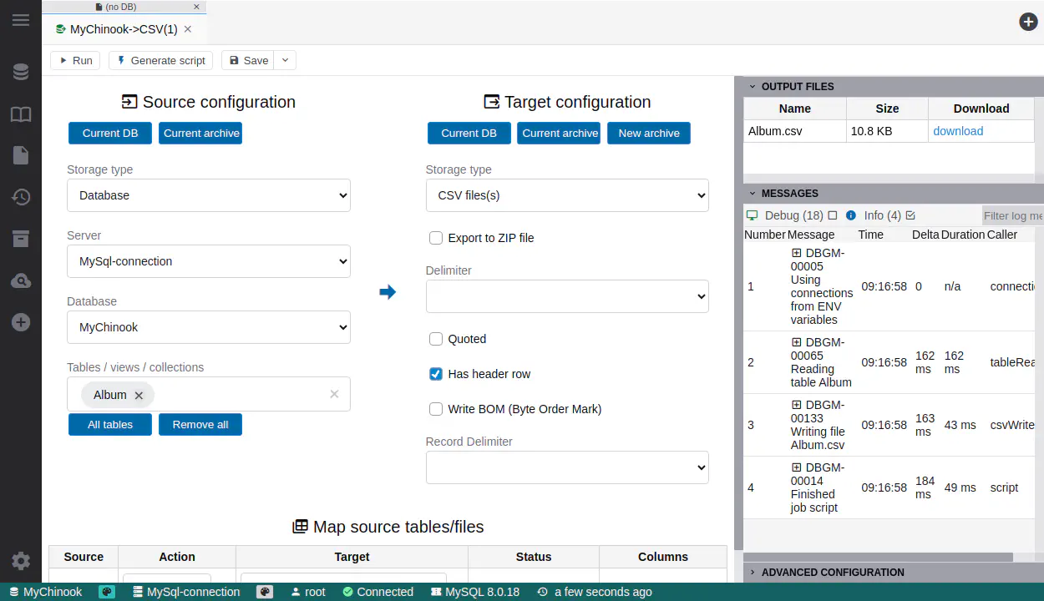Screen dimensions: 1044x601
Task: Open the target Storage type dropdown
Action: pos(567,195)
